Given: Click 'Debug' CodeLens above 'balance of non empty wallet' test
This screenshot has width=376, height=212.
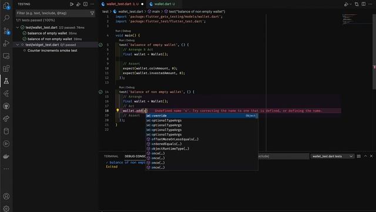Looking at the screenshot, I should (x=130, y=87).
